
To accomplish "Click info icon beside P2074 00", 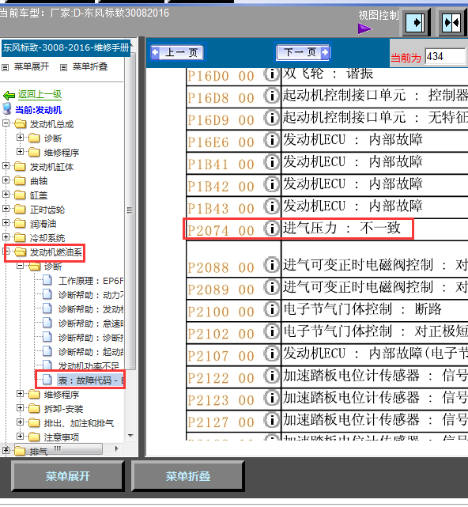I will (x=272, y=229).
